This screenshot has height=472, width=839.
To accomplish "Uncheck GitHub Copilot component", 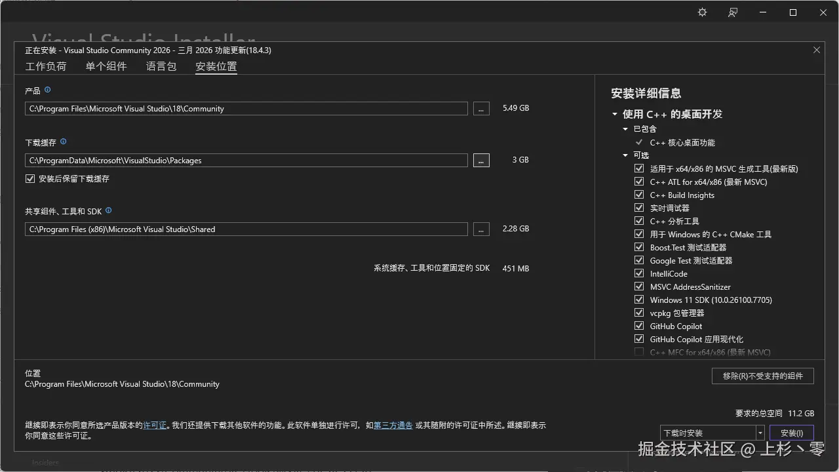I will coord(639,326).
